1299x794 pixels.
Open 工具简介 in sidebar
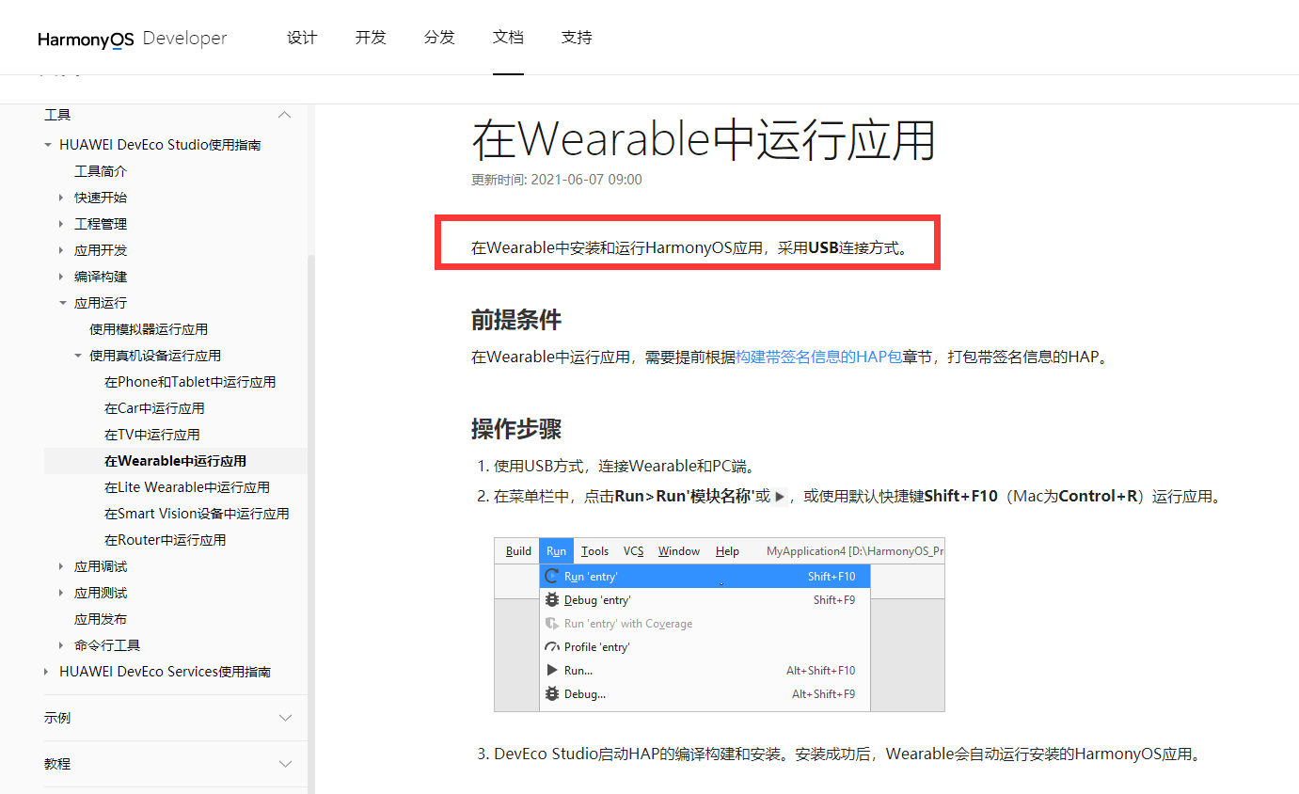(101, 171)
